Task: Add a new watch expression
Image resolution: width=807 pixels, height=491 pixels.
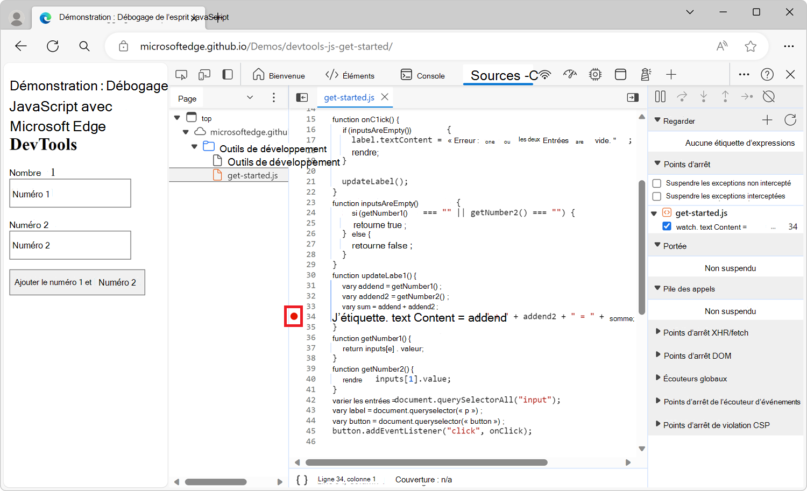Action: click(767, 120)
